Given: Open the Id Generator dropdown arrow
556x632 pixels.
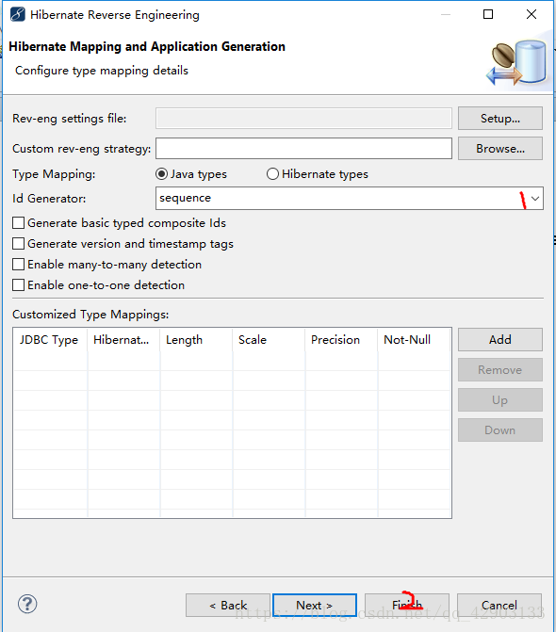Looking at the screenshot, I should click(535, 199).
